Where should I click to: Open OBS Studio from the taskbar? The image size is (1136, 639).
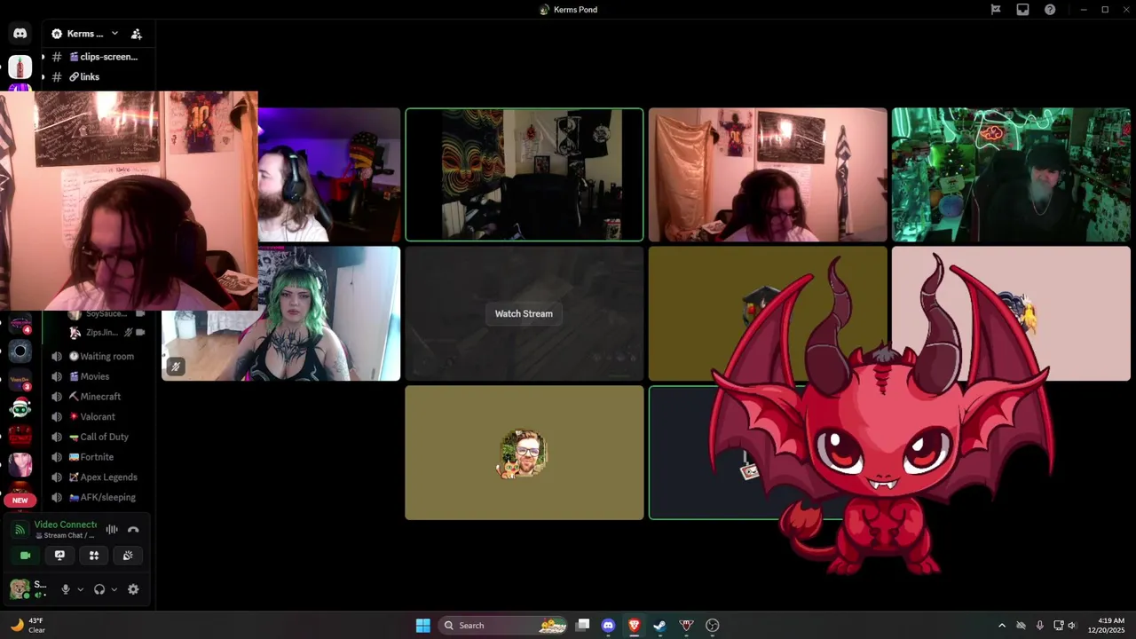click(x=712, y=626)
